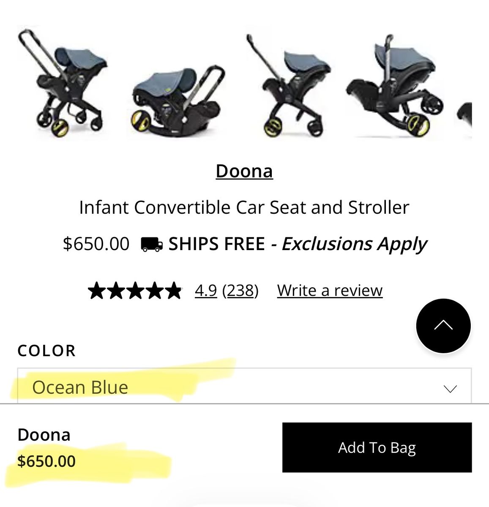
Task: View the 238 reviews link
Action: tap(240, 291)
